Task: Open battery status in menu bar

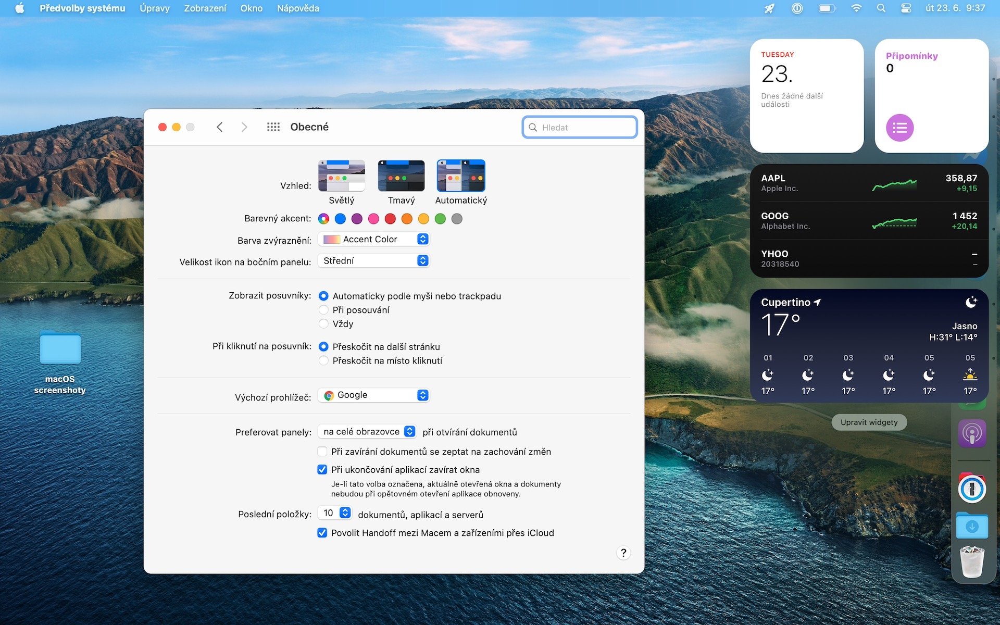Action: pos(827,8)
